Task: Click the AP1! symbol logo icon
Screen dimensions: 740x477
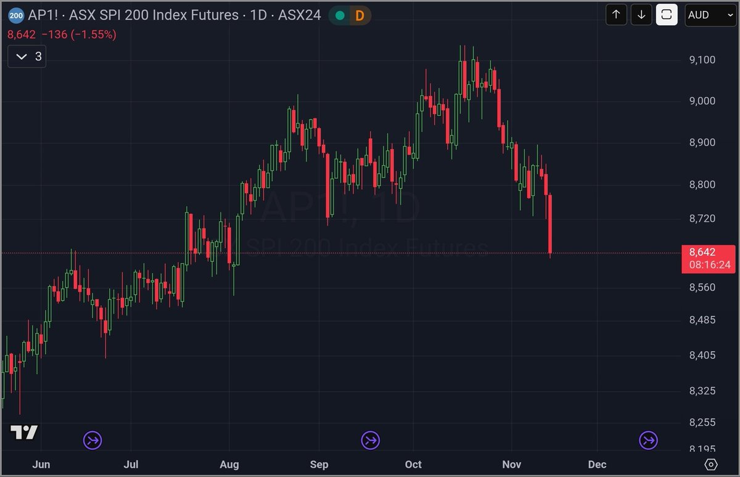Action: click(15, 15)
